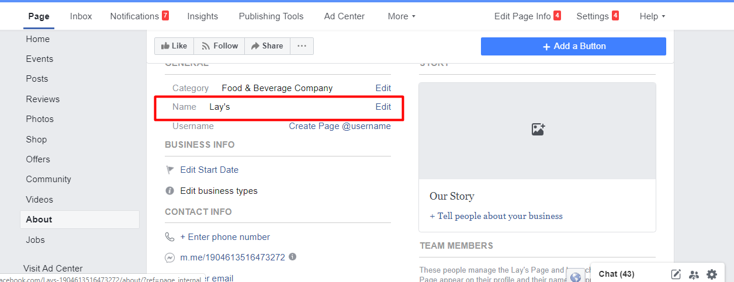Edit the page Name Lay's
Image resolution: width=734 pixels, height=282 pixels.
coord(383,107)
